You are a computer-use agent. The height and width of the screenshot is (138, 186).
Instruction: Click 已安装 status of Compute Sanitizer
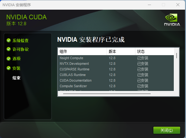[x=143, y=86]
